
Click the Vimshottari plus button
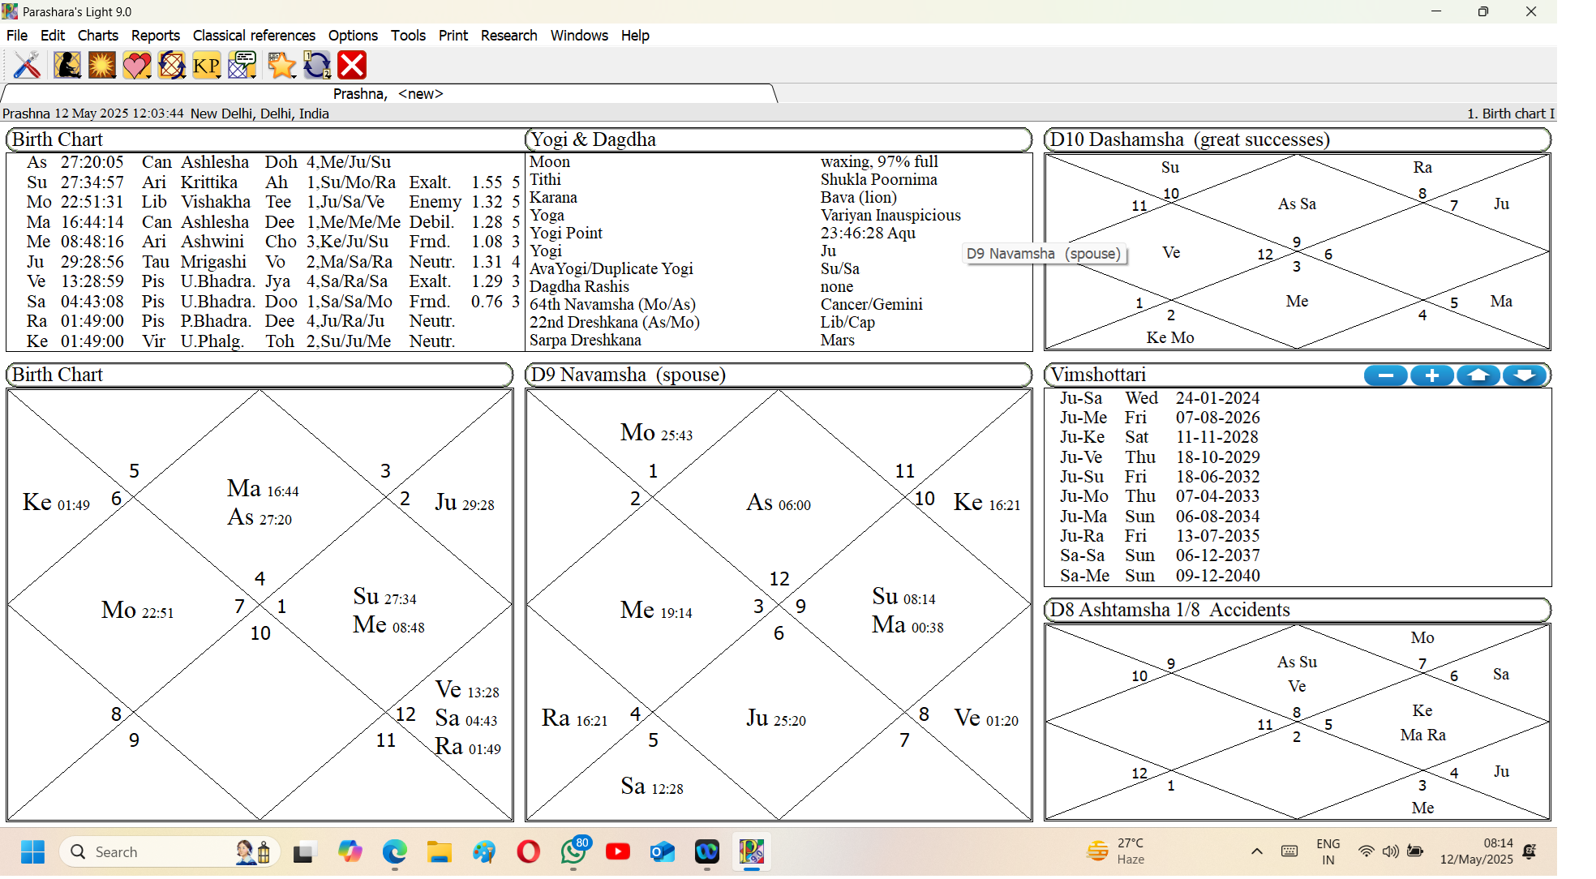(x=1432, y=375)
